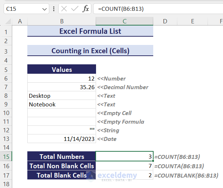Select row 7 header
This screenshot has width=223, height=188.
pos(6,87)
